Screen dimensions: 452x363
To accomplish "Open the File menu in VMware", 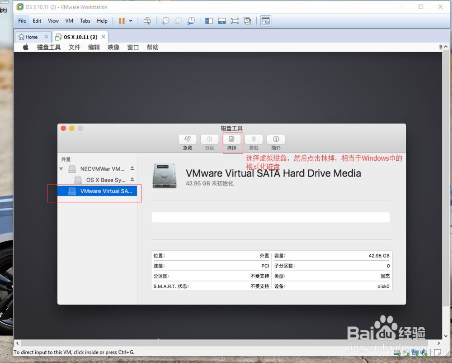I will click(x=22, y=21).
